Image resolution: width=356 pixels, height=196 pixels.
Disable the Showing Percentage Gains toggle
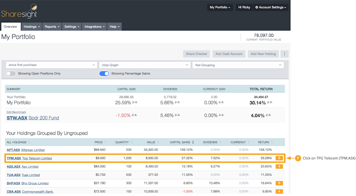point(104,74)
